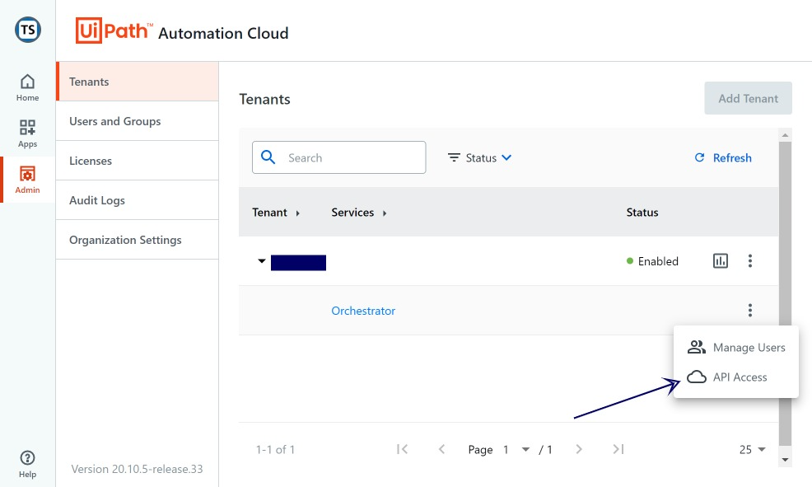Open the Orchestrator service link

[363, 311]
